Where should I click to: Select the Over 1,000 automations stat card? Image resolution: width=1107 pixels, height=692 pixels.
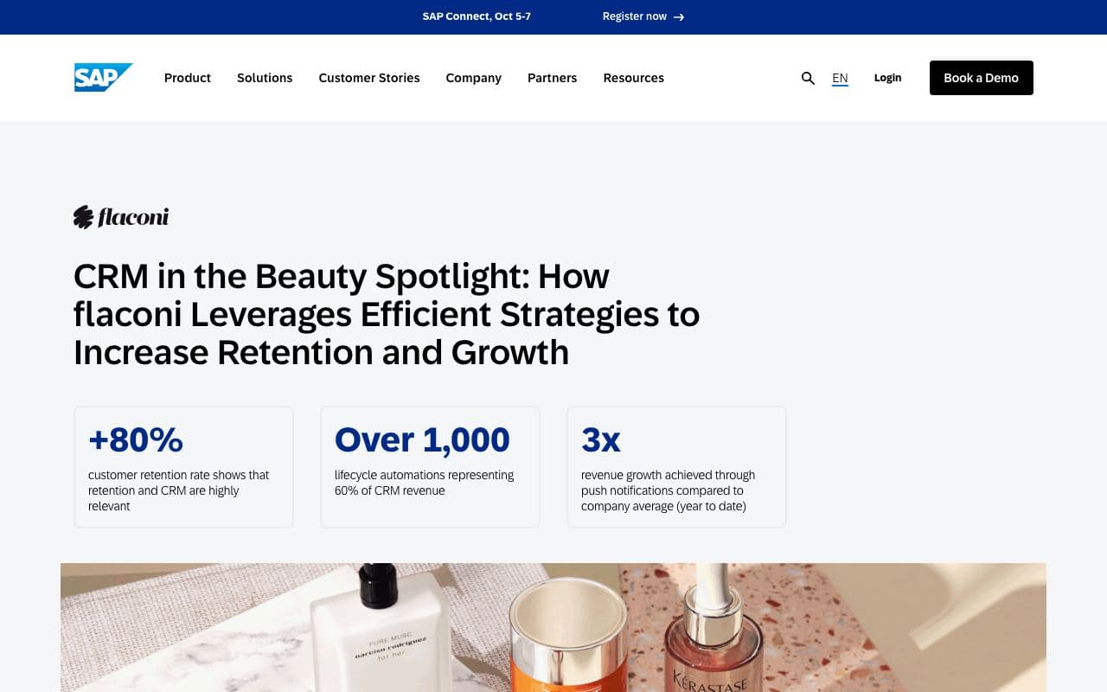tap(430, 467)
